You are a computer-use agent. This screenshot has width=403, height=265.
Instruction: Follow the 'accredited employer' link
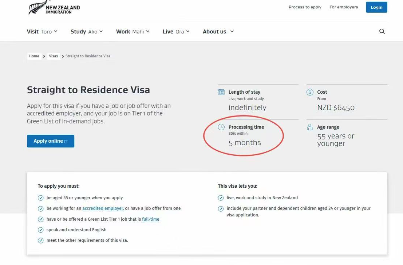point(103,208)
